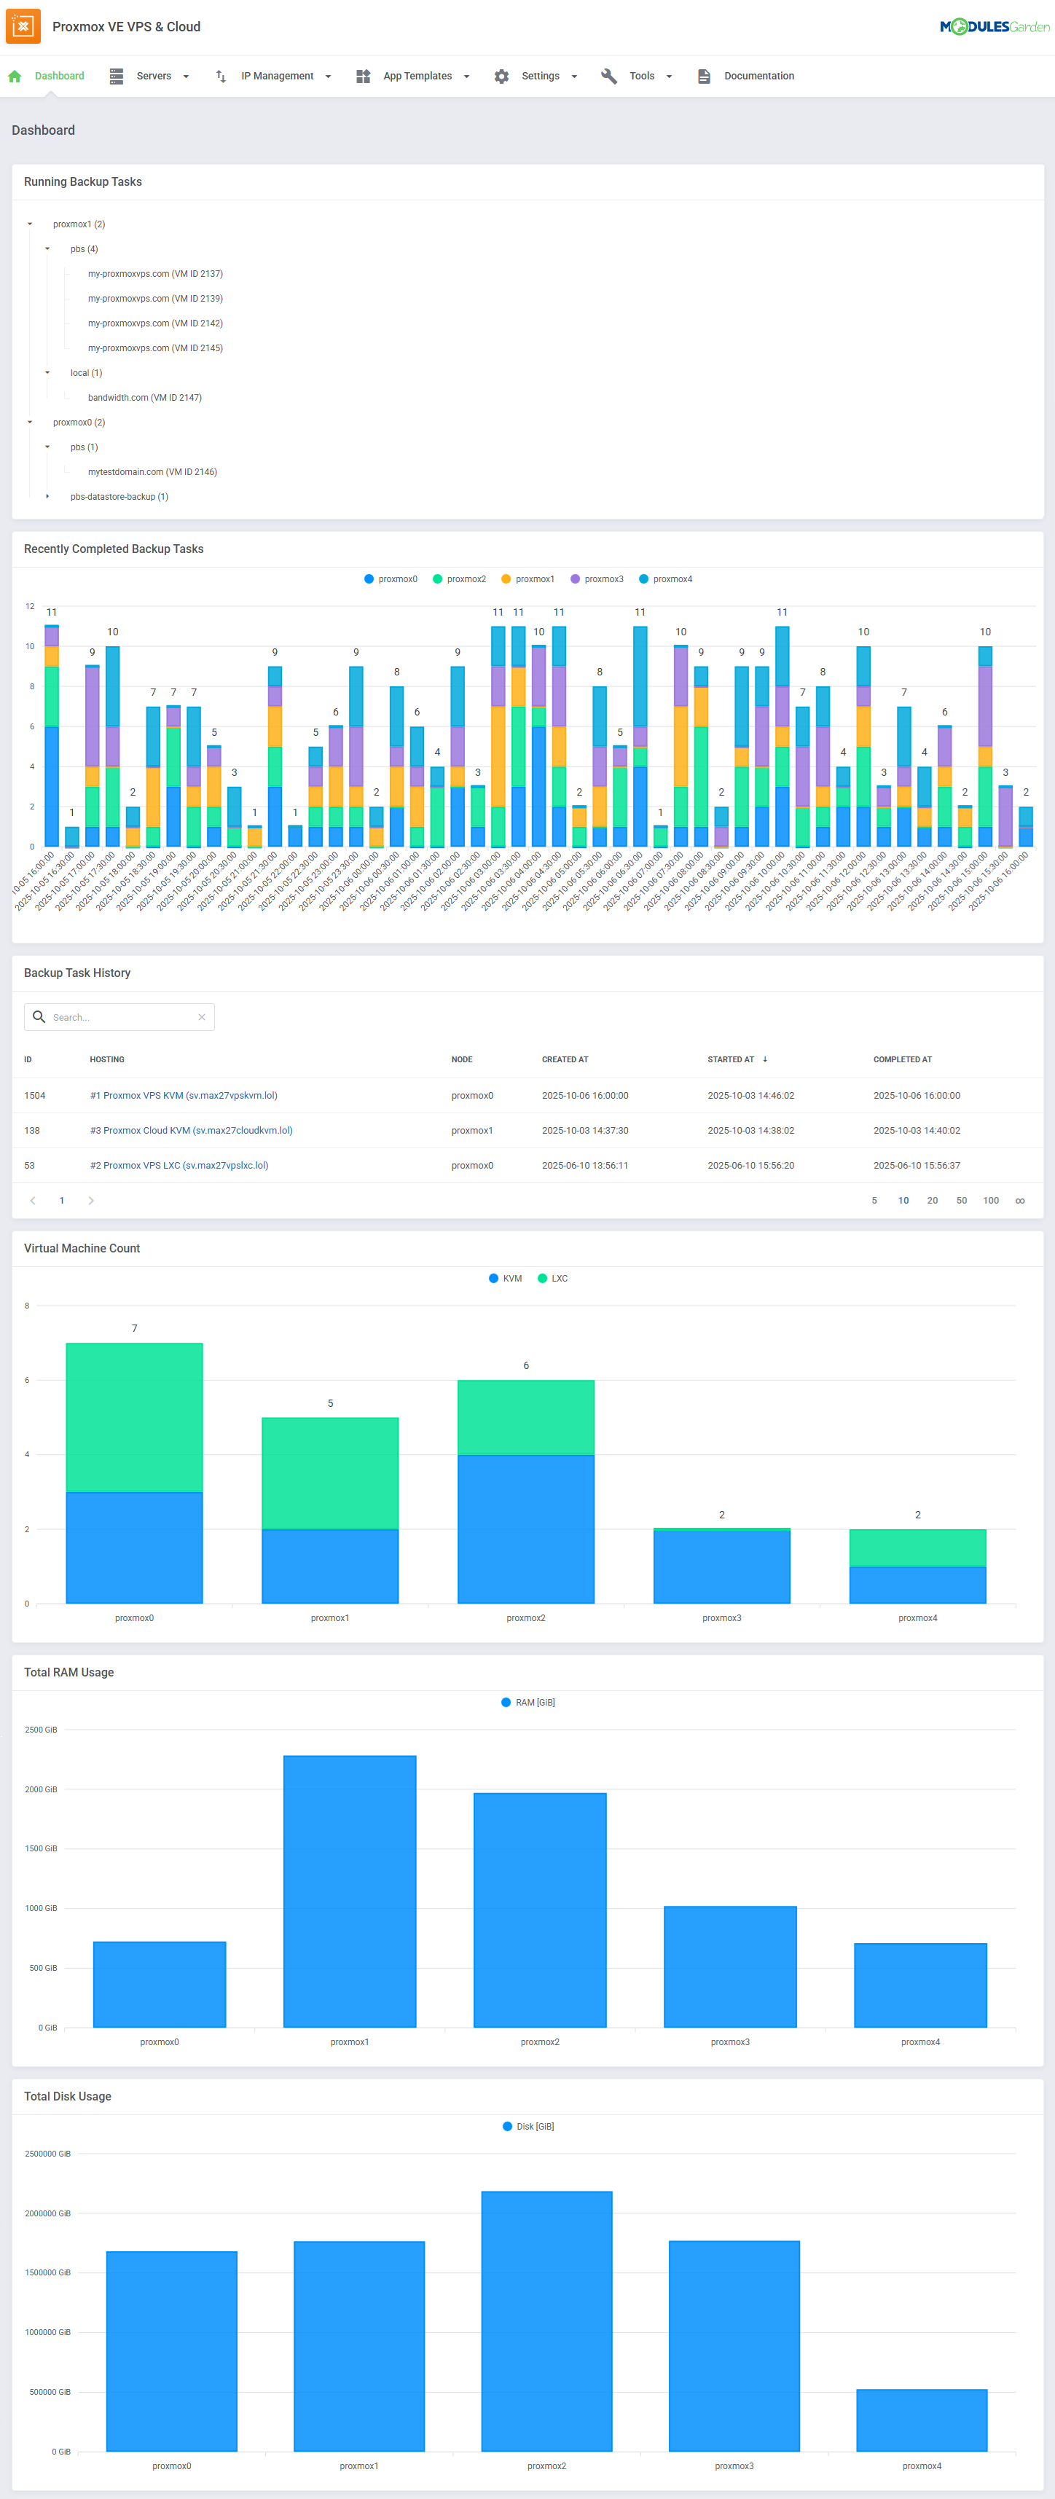
Task: Open #3 Proxmox Cloud KVM hosting link
Action: tap(191, 1130)
